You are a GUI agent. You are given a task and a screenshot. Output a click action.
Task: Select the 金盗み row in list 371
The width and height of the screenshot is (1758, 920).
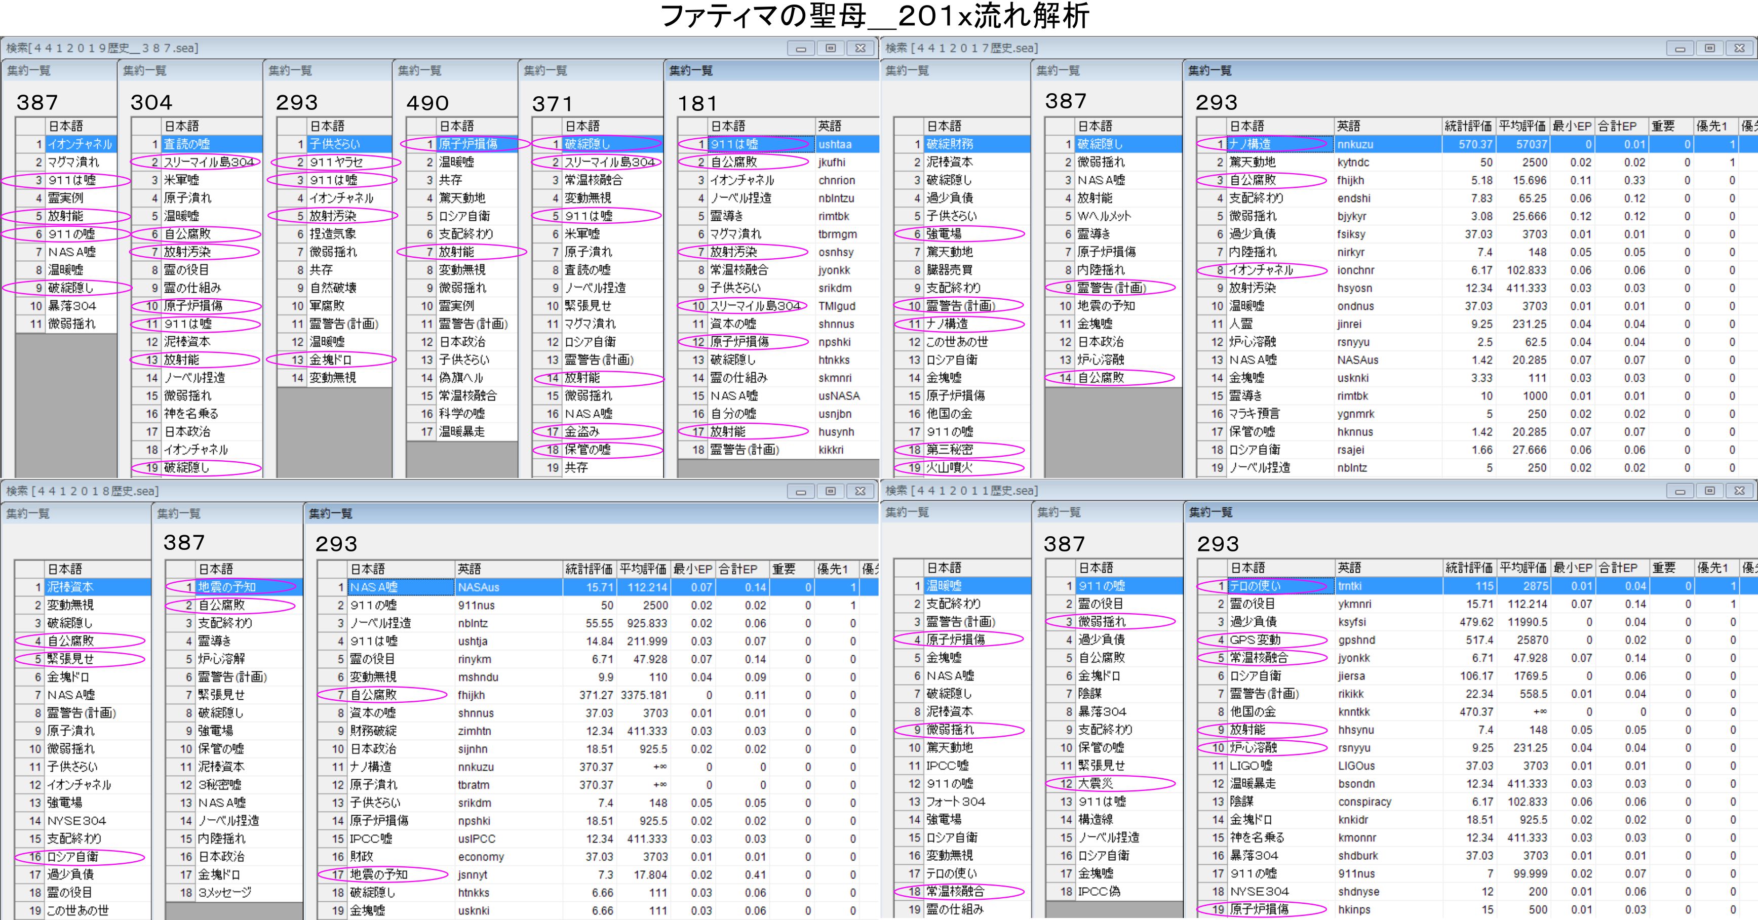click(x=581, y=431)
